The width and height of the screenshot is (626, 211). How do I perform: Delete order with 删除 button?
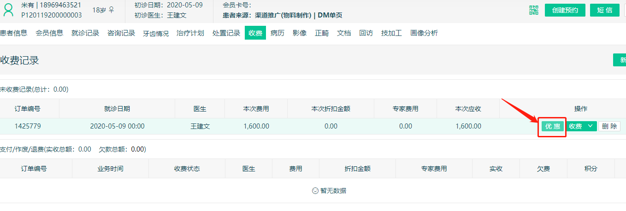[609, 126]
